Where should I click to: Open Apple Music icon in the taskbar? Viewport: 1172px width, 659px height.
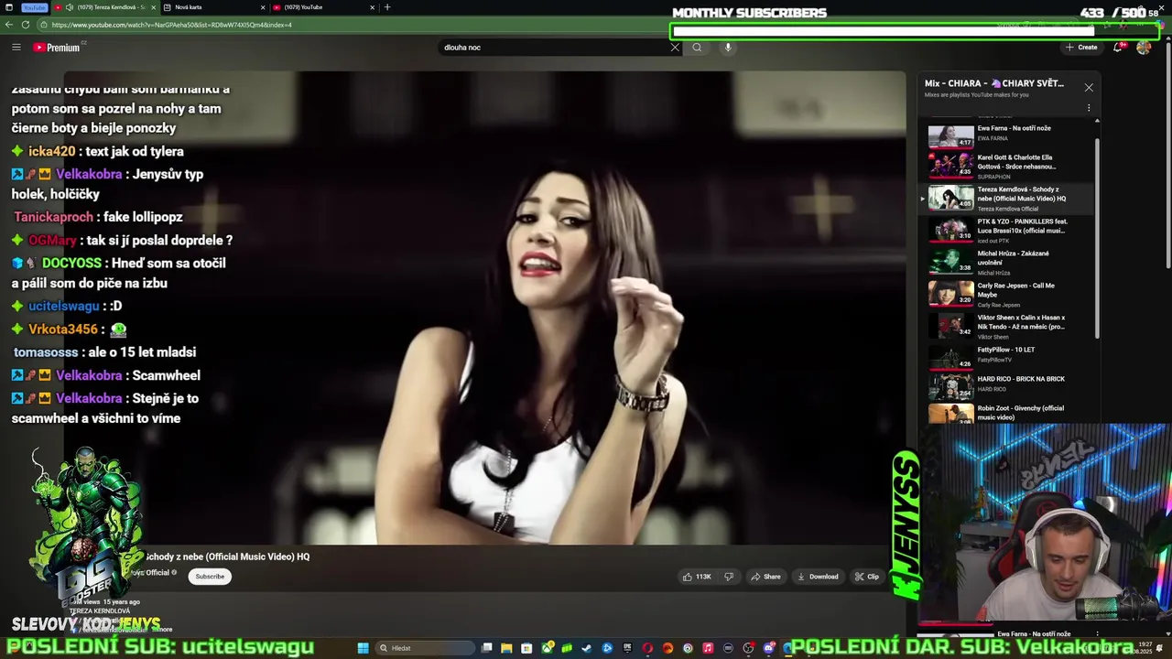(708, 648)
